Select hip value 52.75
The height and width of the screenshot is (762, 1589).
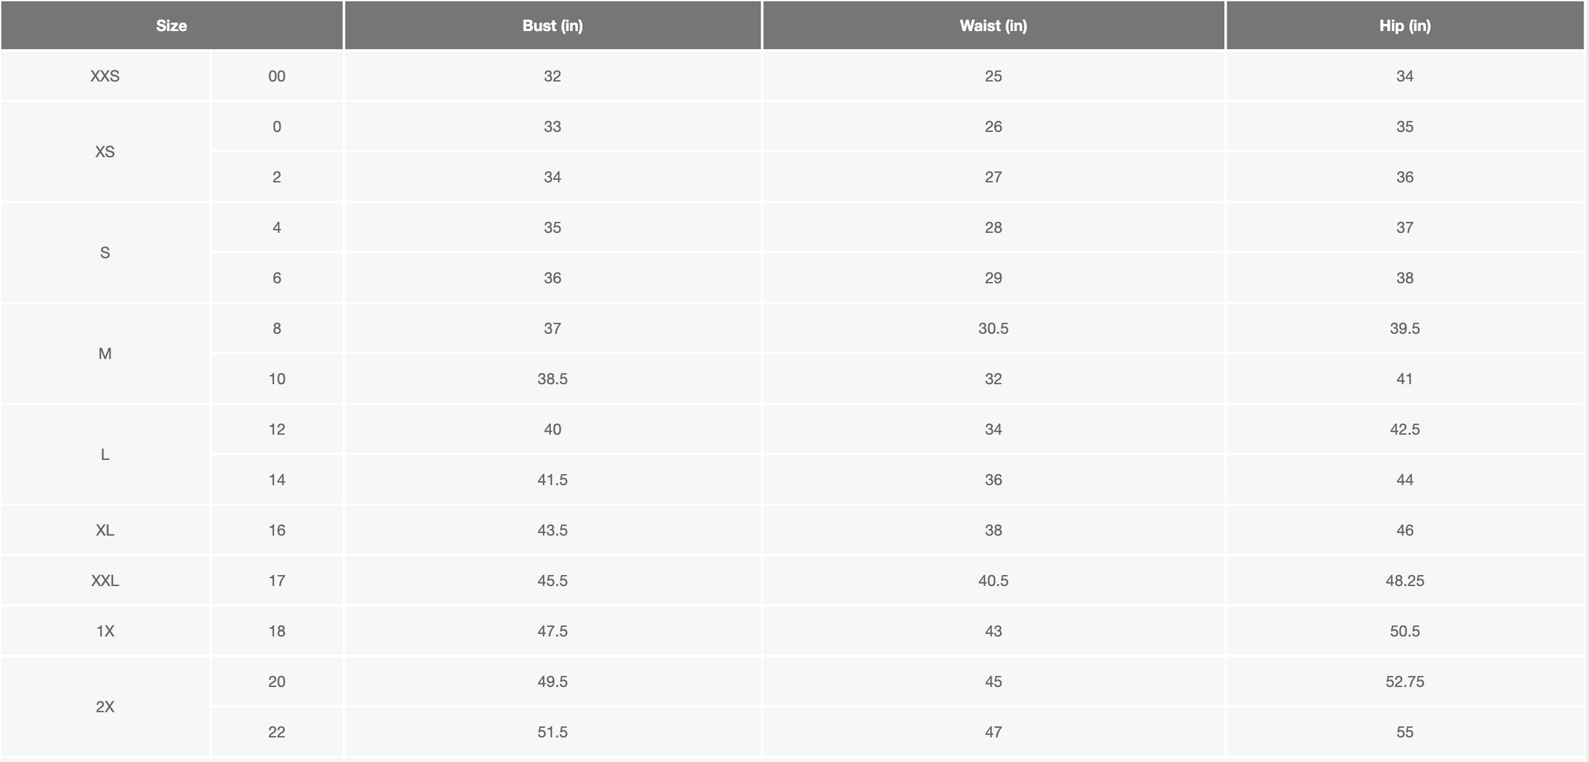point(1405,681)
